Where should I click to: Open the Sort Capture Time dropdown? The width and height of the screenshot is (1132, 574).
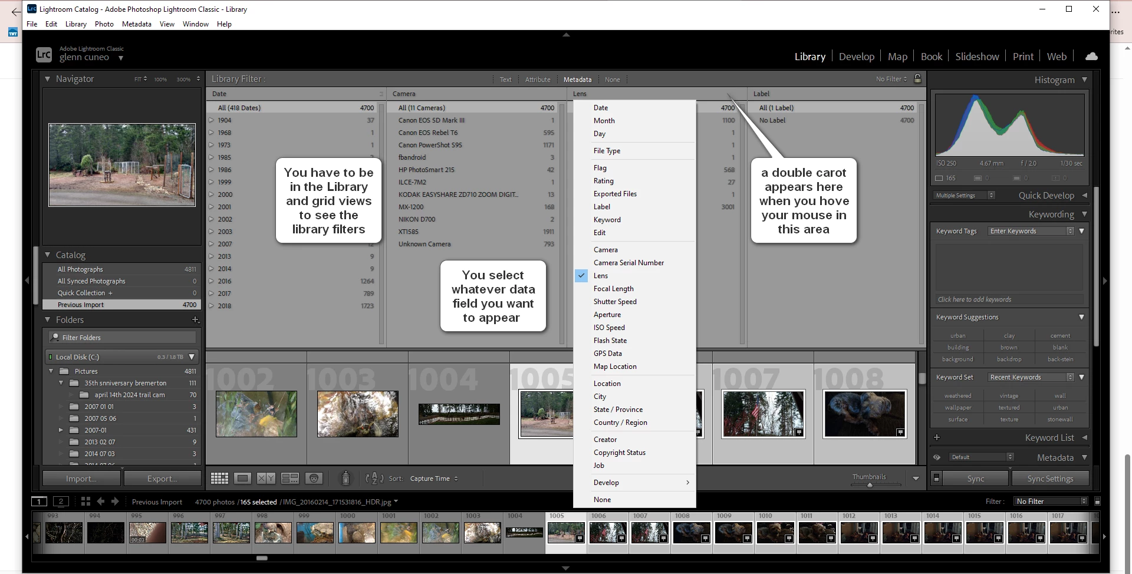click(434, 479)
